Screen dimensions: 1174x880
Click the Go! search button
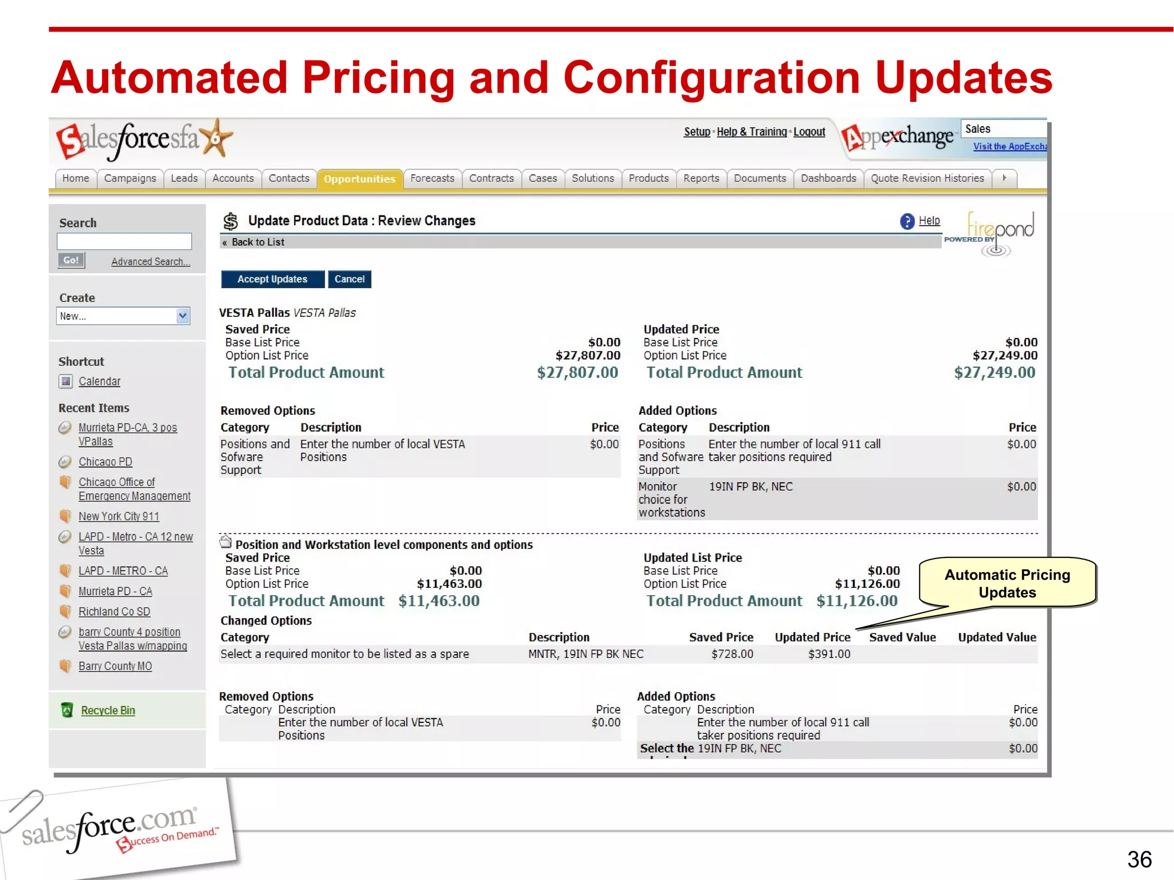(x=71, y=261)
